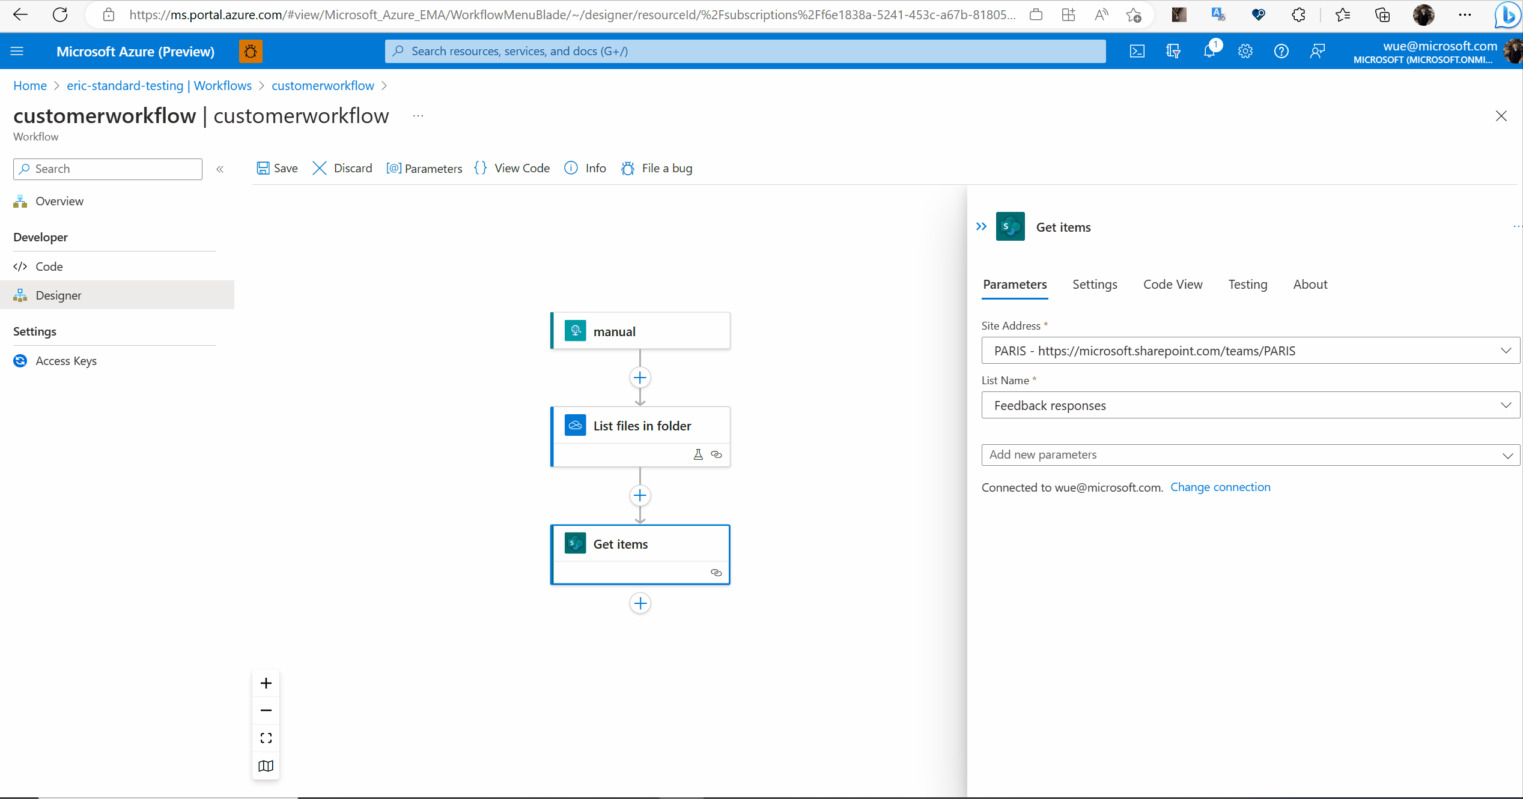
Task: Click the test flask icon on List files in folder
Action: coord(698,454)
